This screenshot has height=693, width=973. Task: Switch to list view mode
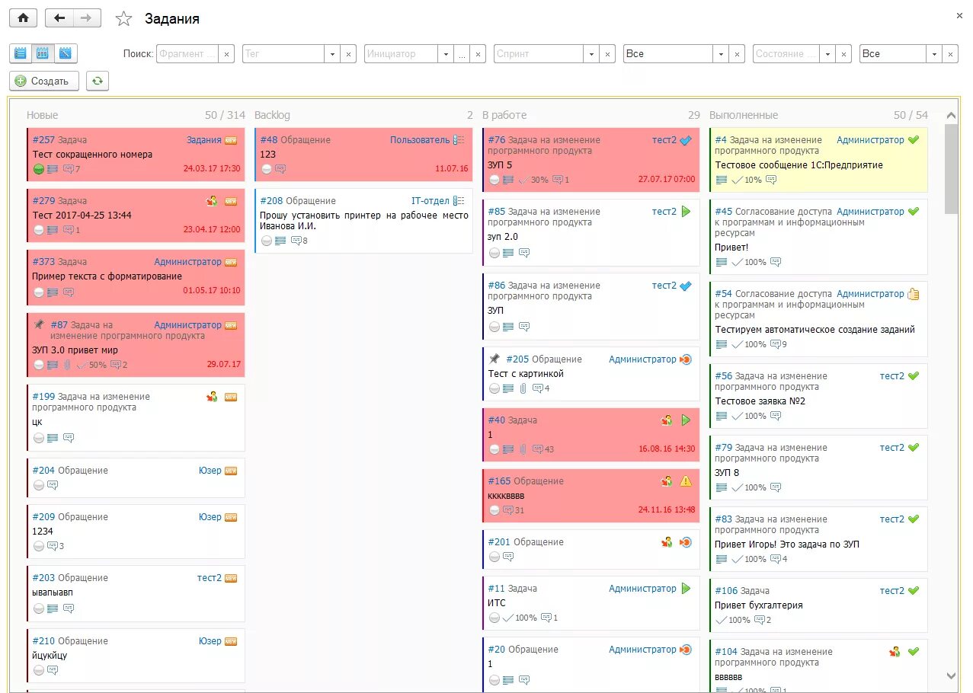tap(21, 53)
